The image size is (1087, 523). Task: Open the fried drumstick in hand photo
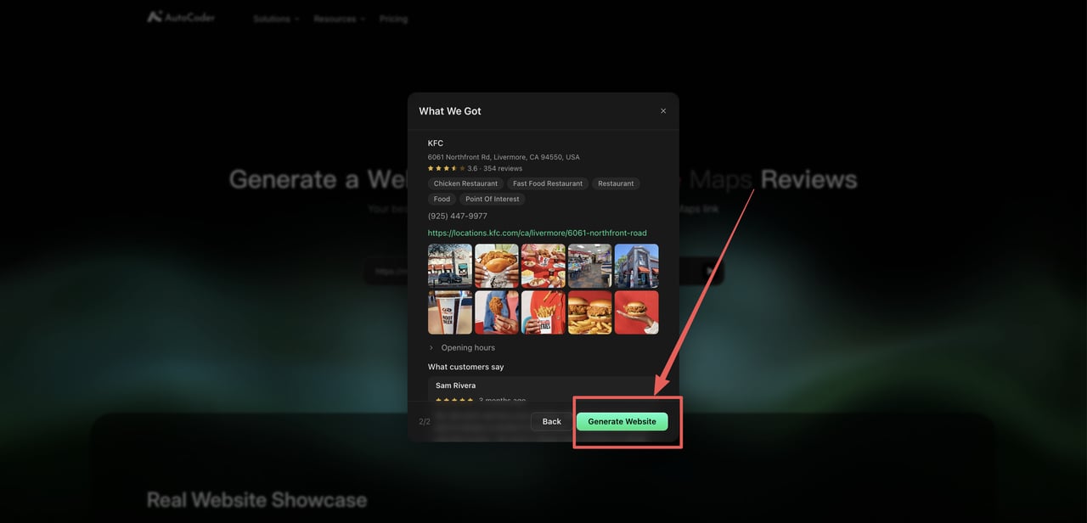pos(497,312)
